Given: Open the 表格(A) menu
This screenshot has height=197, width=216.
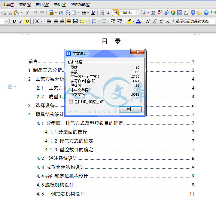Looking at the screenshot, I should 25,5.
